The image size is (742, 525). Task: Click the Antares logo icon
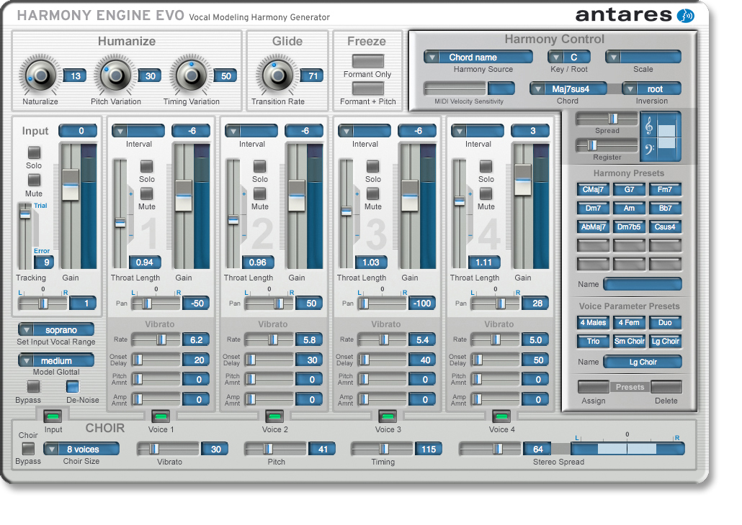685,16
